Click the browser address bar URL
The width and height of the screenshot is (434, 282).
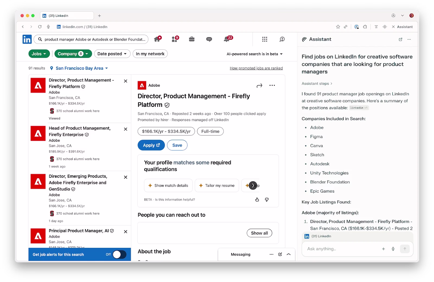pos(85,27)
